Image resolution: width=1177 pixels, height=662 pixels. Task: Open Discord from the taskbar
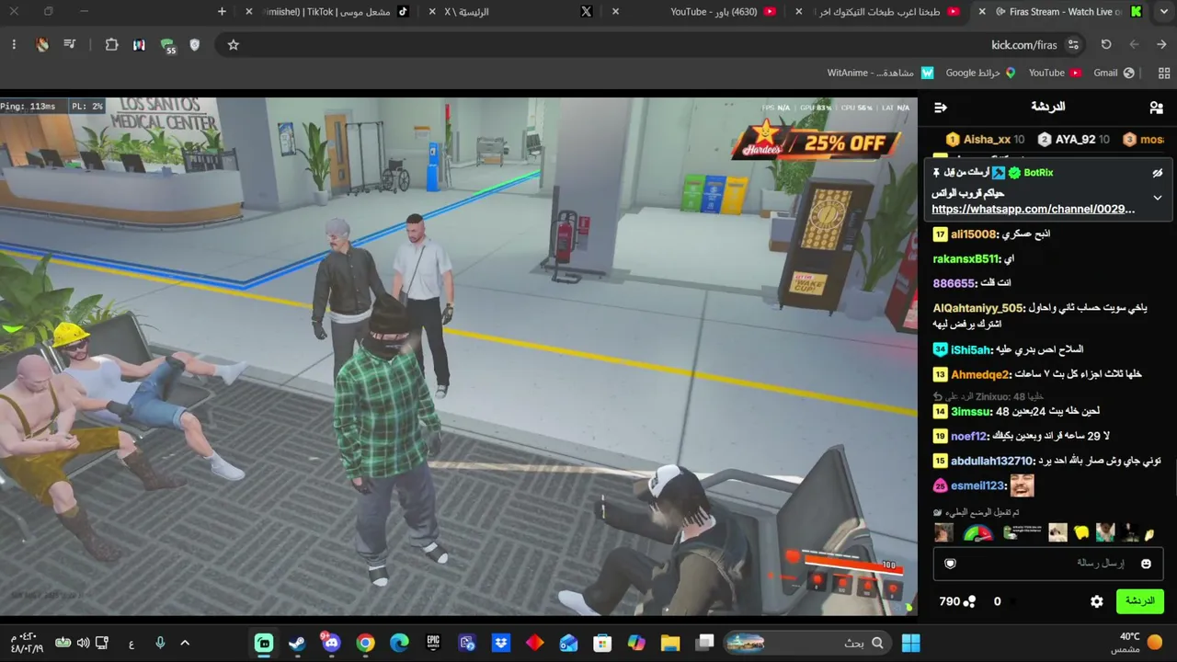tap(331, 643)
